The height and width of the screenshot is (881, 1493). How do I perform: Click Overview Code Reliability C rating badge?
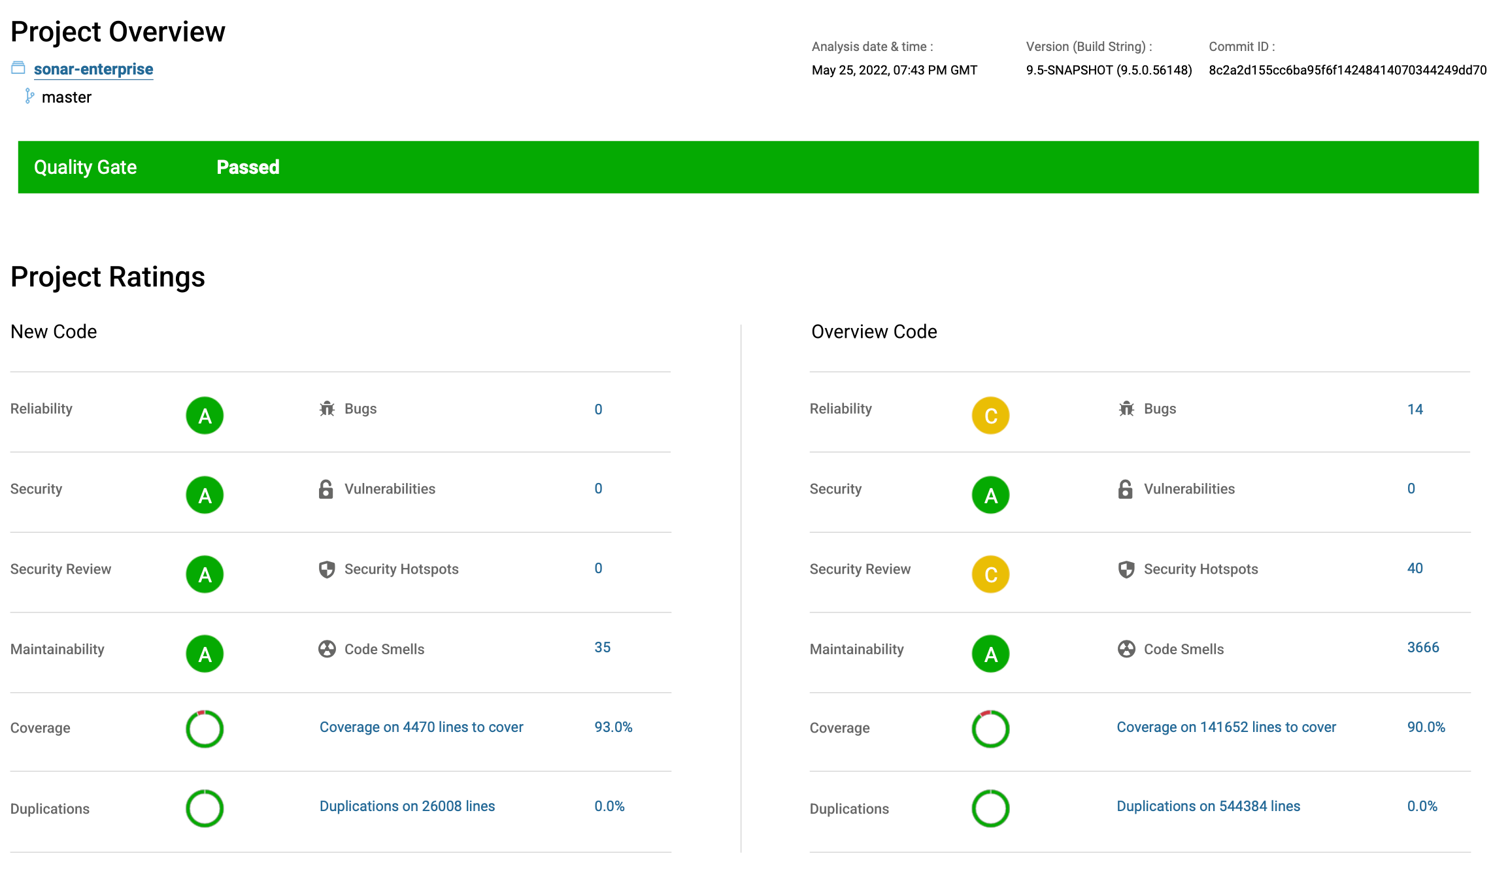(990, 416)
